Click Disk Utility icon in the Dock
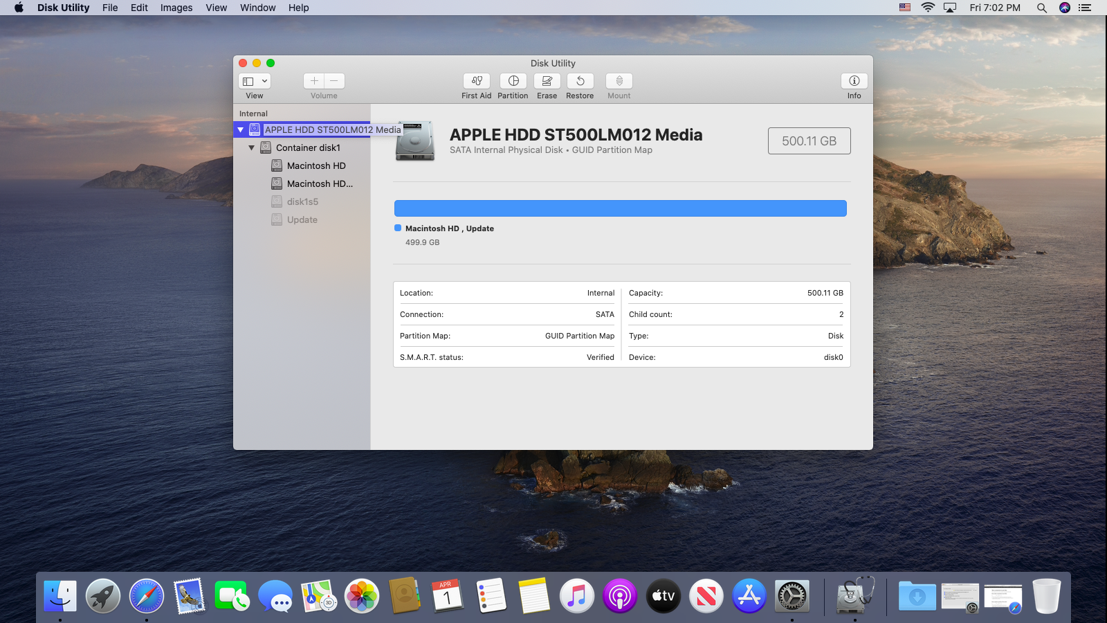 pos(855,595)
